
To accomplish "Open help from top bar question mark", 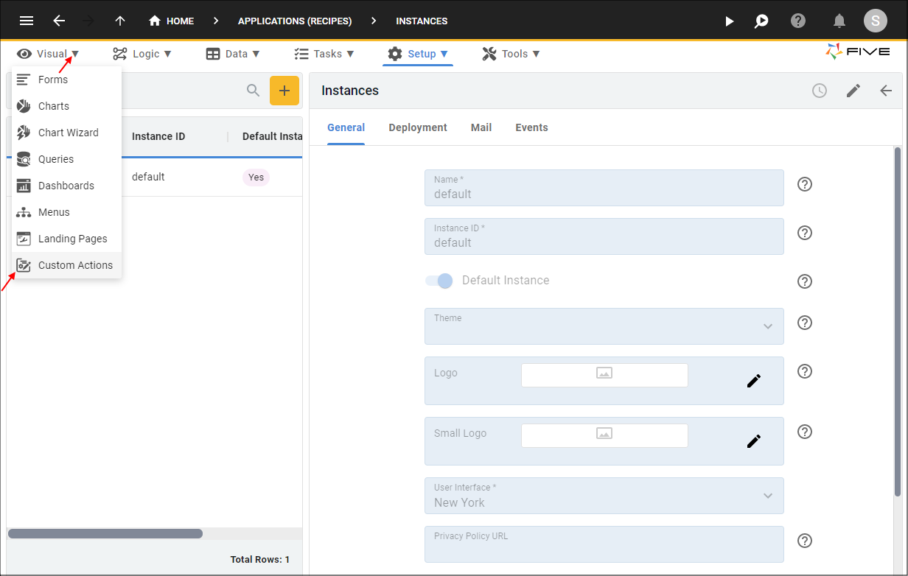I will tap(798, 21).
